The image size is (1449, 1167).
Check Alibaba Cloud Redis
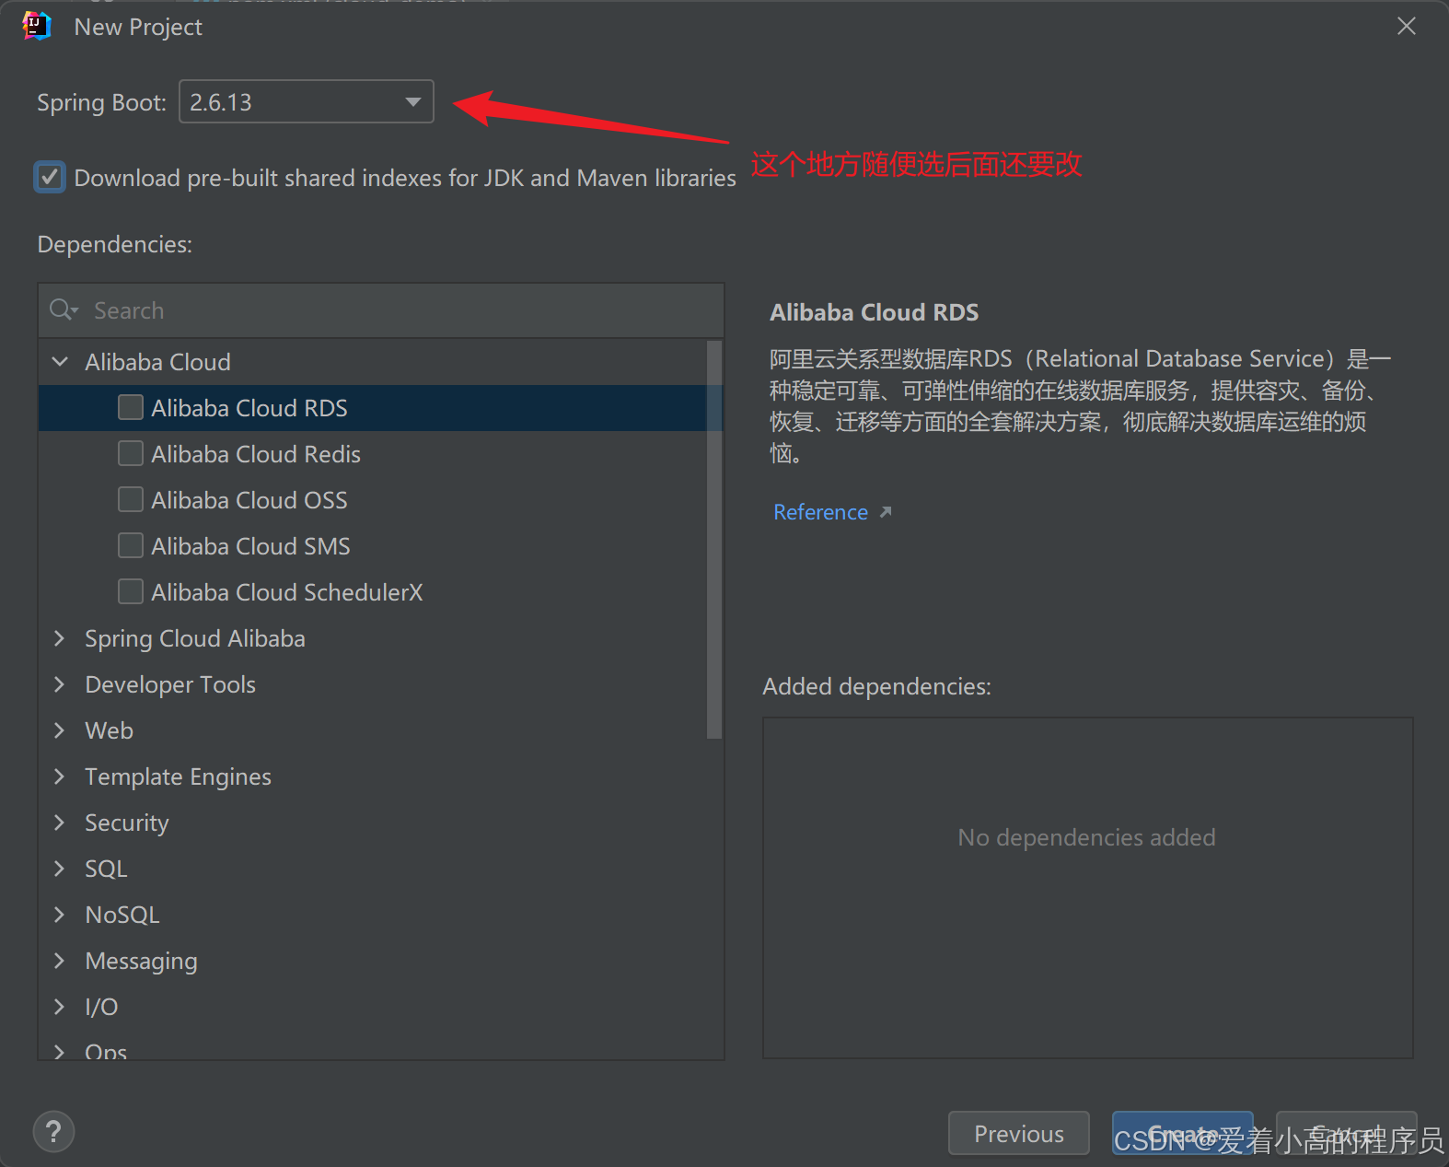point(131,453)
